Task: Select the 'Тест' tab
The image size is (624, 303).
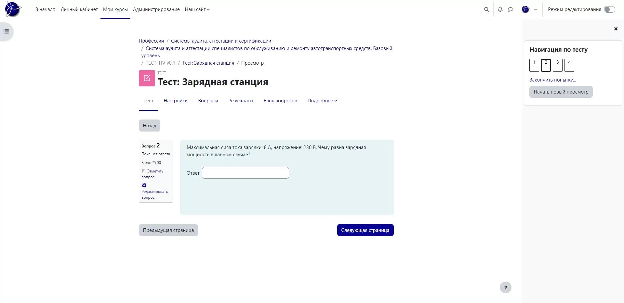Action: point(149,101)
